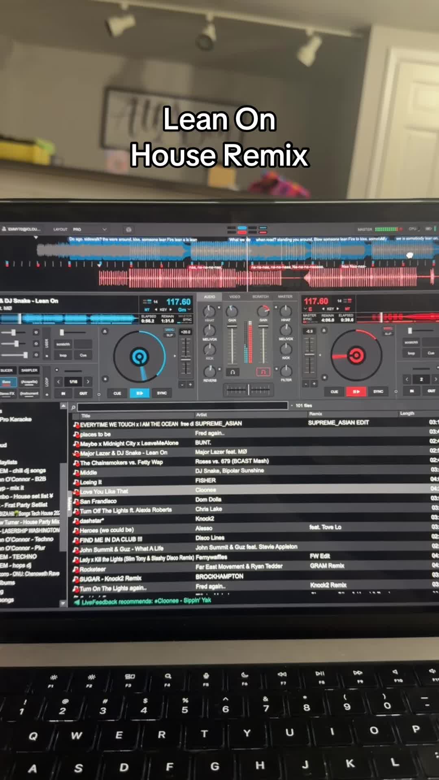
Task: Toggle left channel headphone cue
Action: 233,372
